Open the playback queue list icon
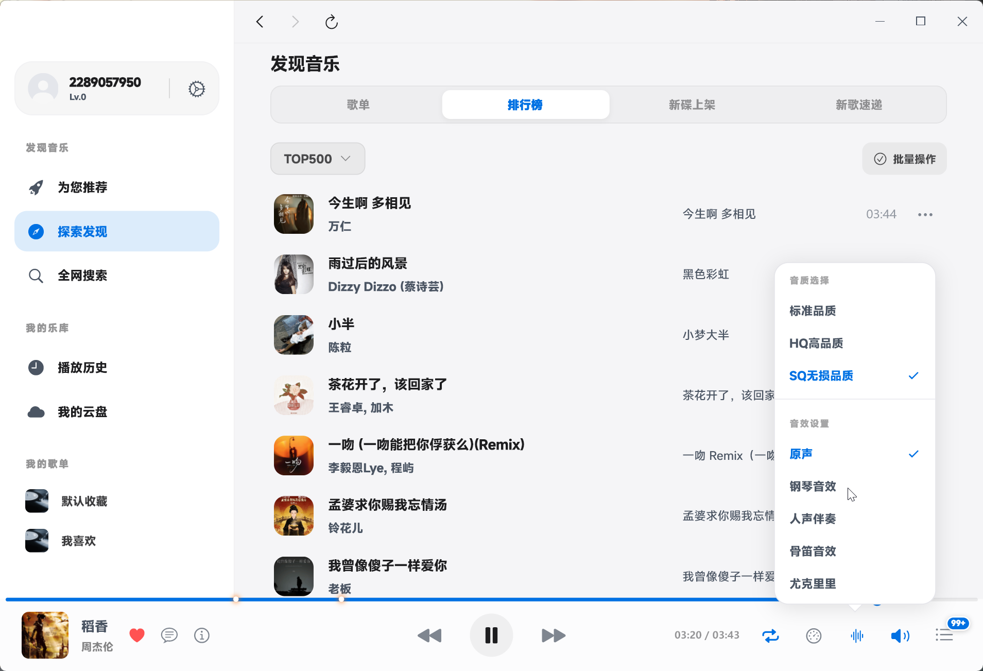The height and width of the screenshot is (671, 983). tap(944, 635)
